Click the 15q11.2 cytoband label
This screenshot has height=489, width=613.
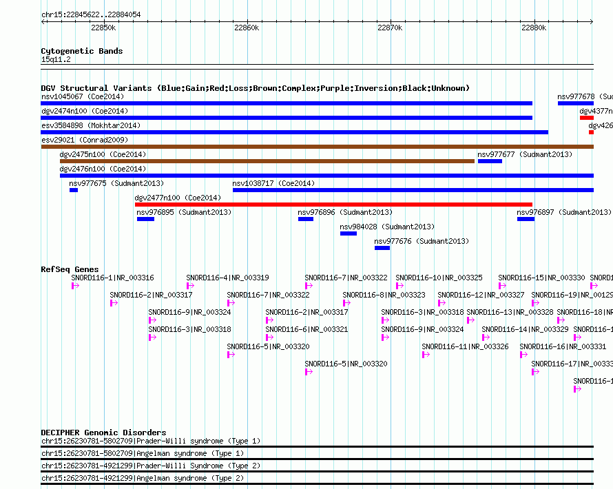[56, 59]
